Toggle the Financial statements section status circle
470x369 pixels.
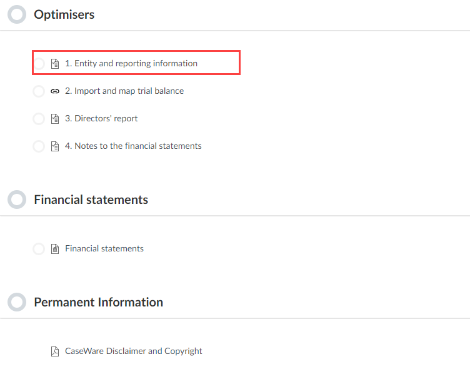coord(17,200)
